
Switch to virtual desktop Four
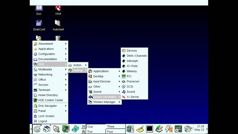(x=115, y=132)
